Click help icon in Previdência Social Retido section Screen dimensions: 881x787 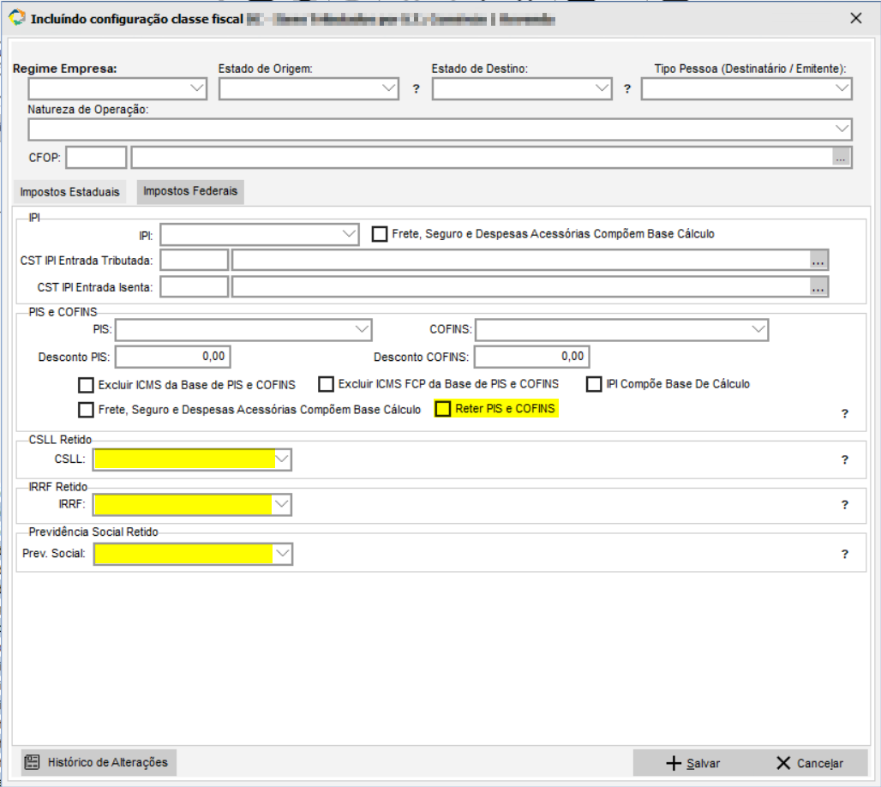coord(844,555)
